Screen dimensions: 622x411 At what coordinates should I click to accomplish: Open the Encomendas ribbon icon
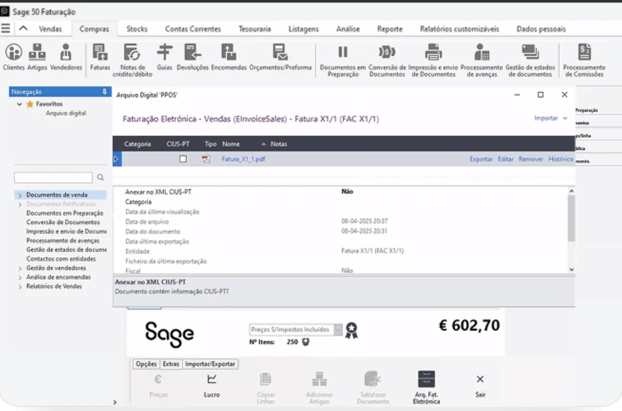click(229, 57)
